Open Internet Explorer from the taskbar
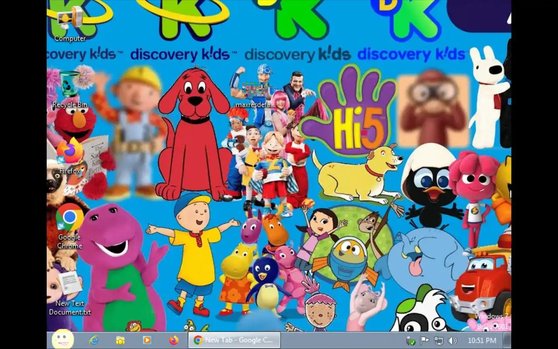Screen dimensions: 558x349 (x=94, y=340)
